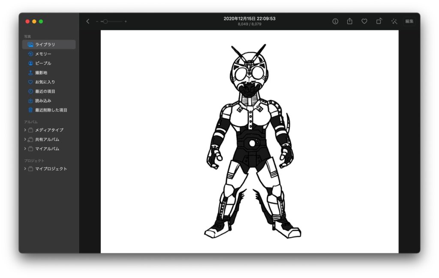
Task: Select マイアルバム in the sidebar
Action: 47,149
